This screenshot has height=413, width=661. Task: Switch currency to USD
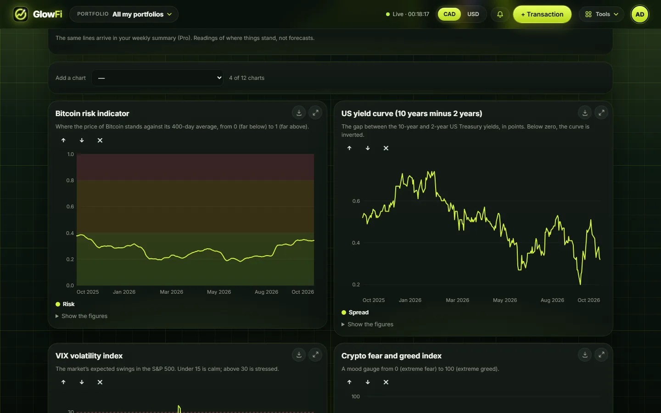[473, 14]
